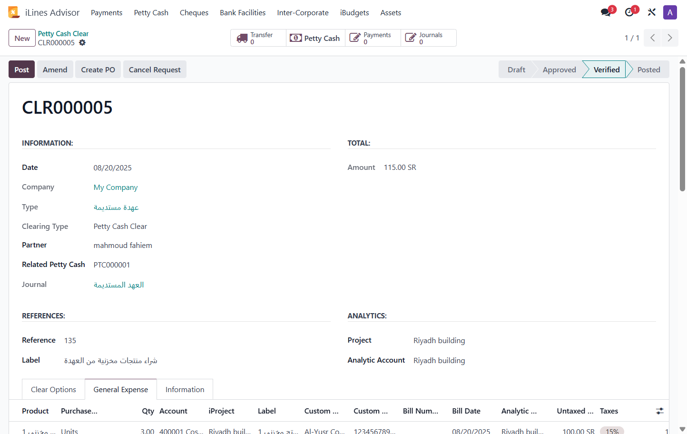Open the Transfer smart button
687x434 pixels.
[258, 38]
